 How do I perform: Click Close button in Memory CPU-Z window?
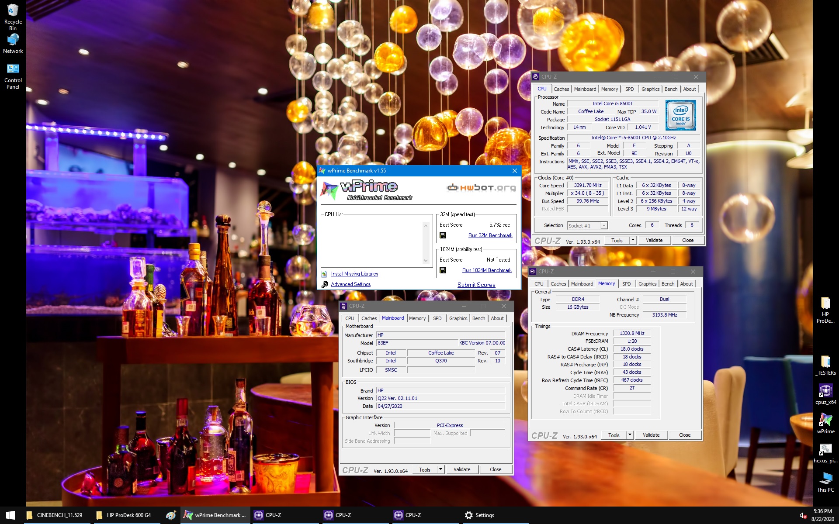685,435
